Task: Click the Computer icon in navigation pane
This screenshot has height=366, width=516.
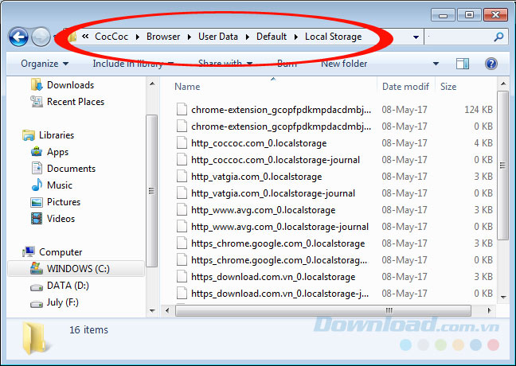Action: 29,252
